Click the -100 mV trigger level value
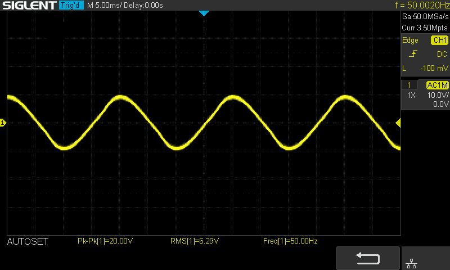The width and height of the screenshot is (450, 270). [x=434, y=68]
